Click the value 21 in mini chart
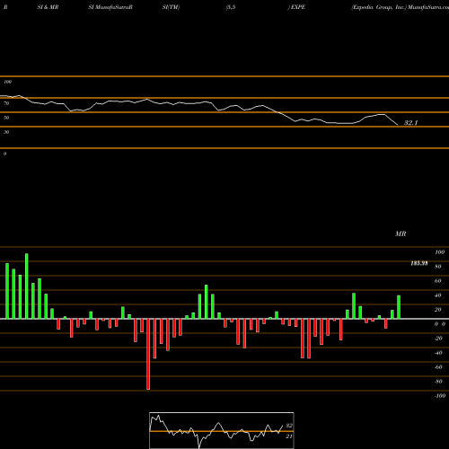 tap(289, 436)
